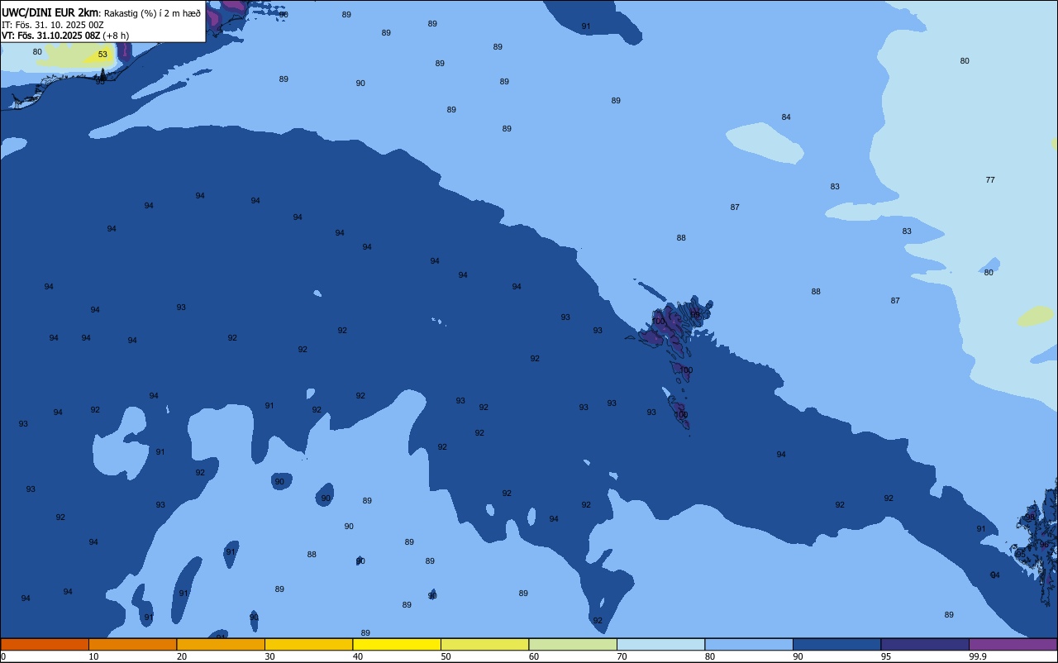Click the 'IT: Fös. 31. 10. 2025 00Z' line
This screenshot has height=663, width=1058.
[x=53, y=25]
